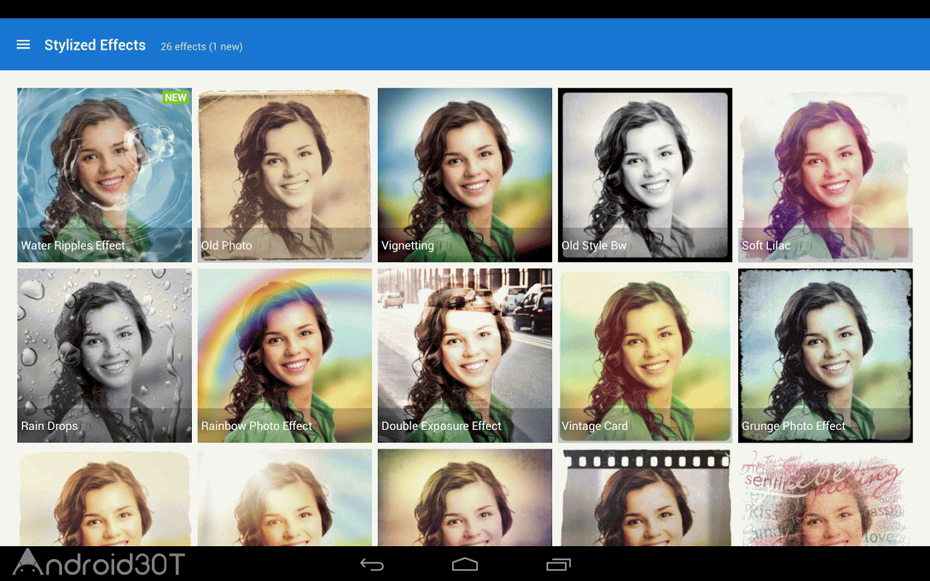Click the '26 effects (1 new)' text
This screenshot has width=930, height=581.
[x=201, y=46]
